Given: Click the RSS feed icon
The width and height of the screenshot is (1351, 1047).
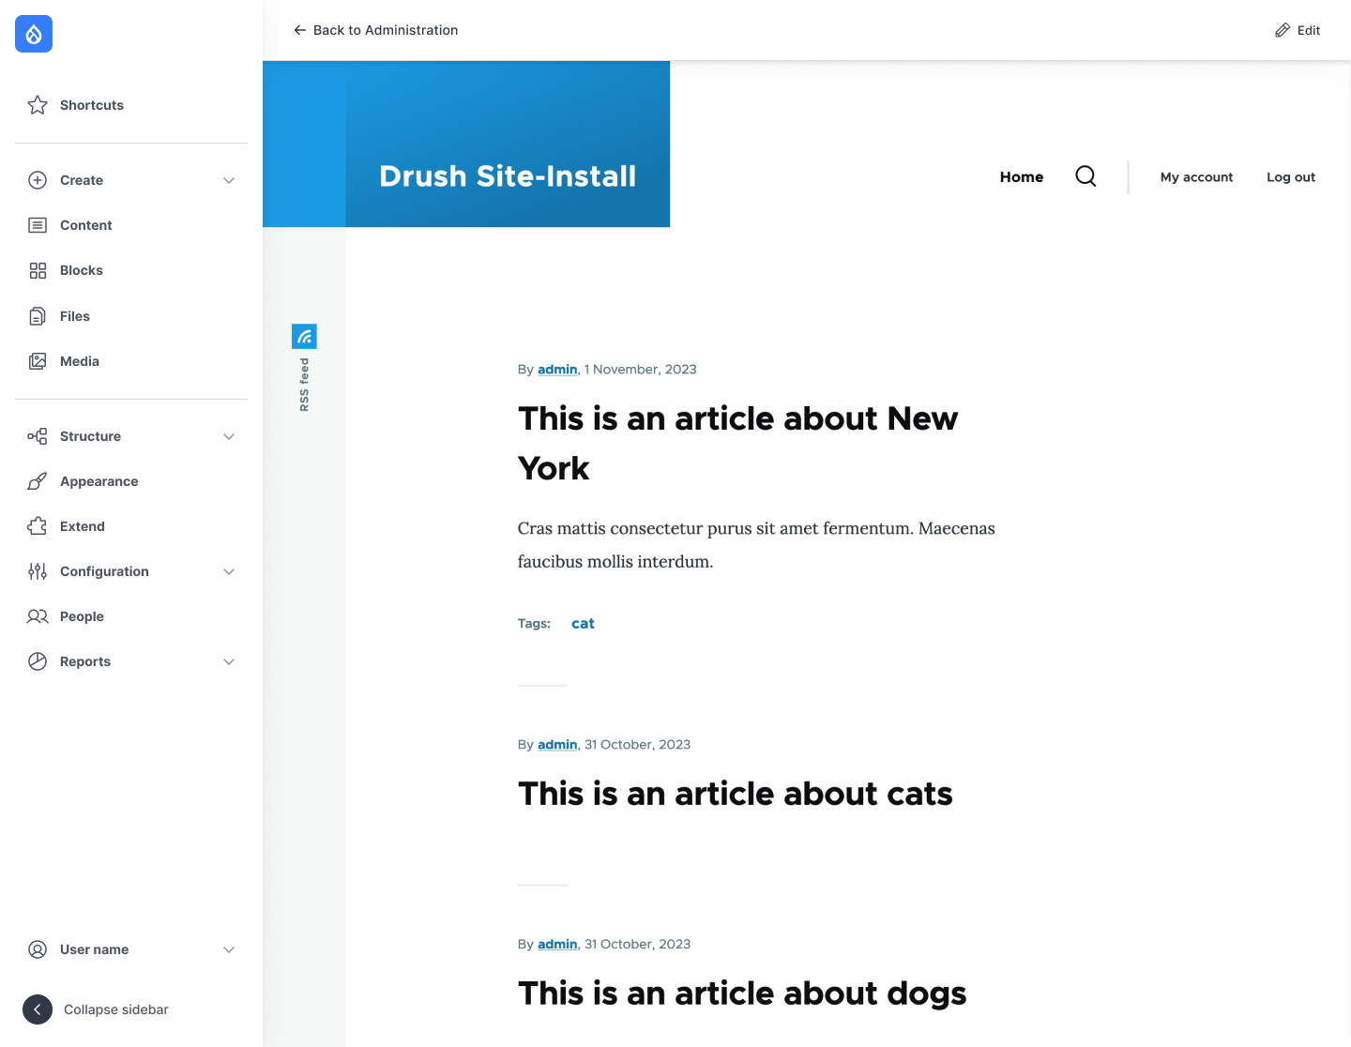Looking at the screenshot, I should [304, 336].
